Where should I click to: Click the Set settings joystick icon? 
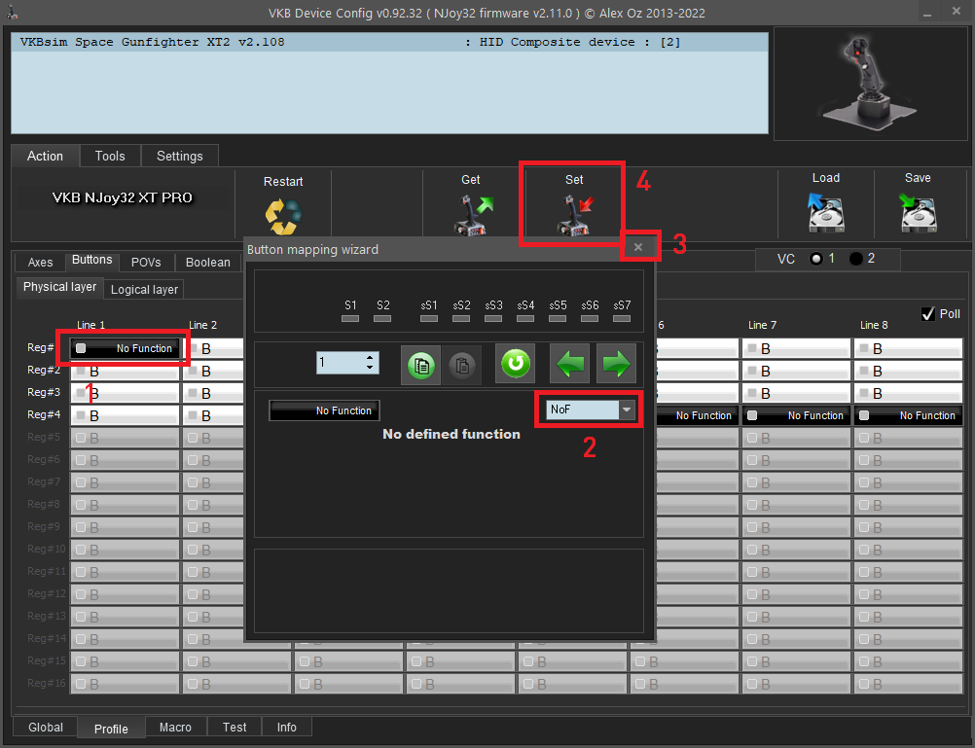pyautogui.click(x=575, y=215)
